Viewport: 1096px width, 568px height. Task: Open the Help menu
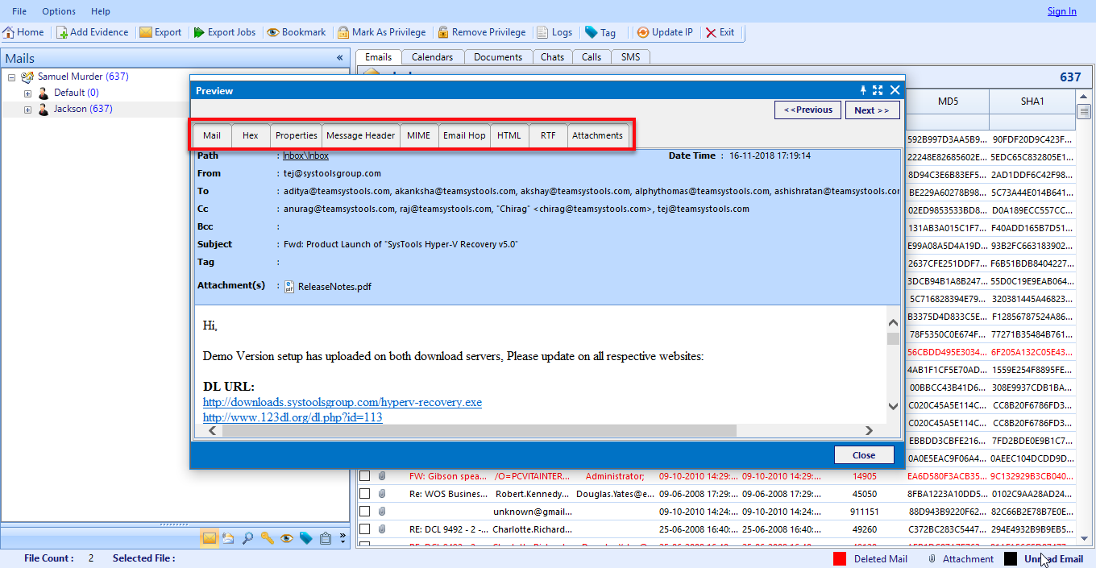pyautogui.click(x=101, y=11)
